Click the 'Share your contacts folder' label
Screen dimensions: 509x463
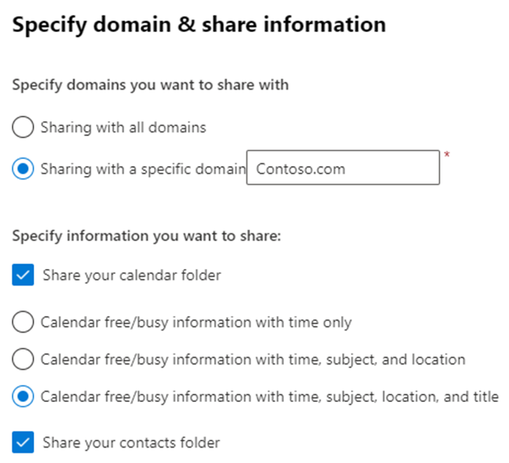131,443
